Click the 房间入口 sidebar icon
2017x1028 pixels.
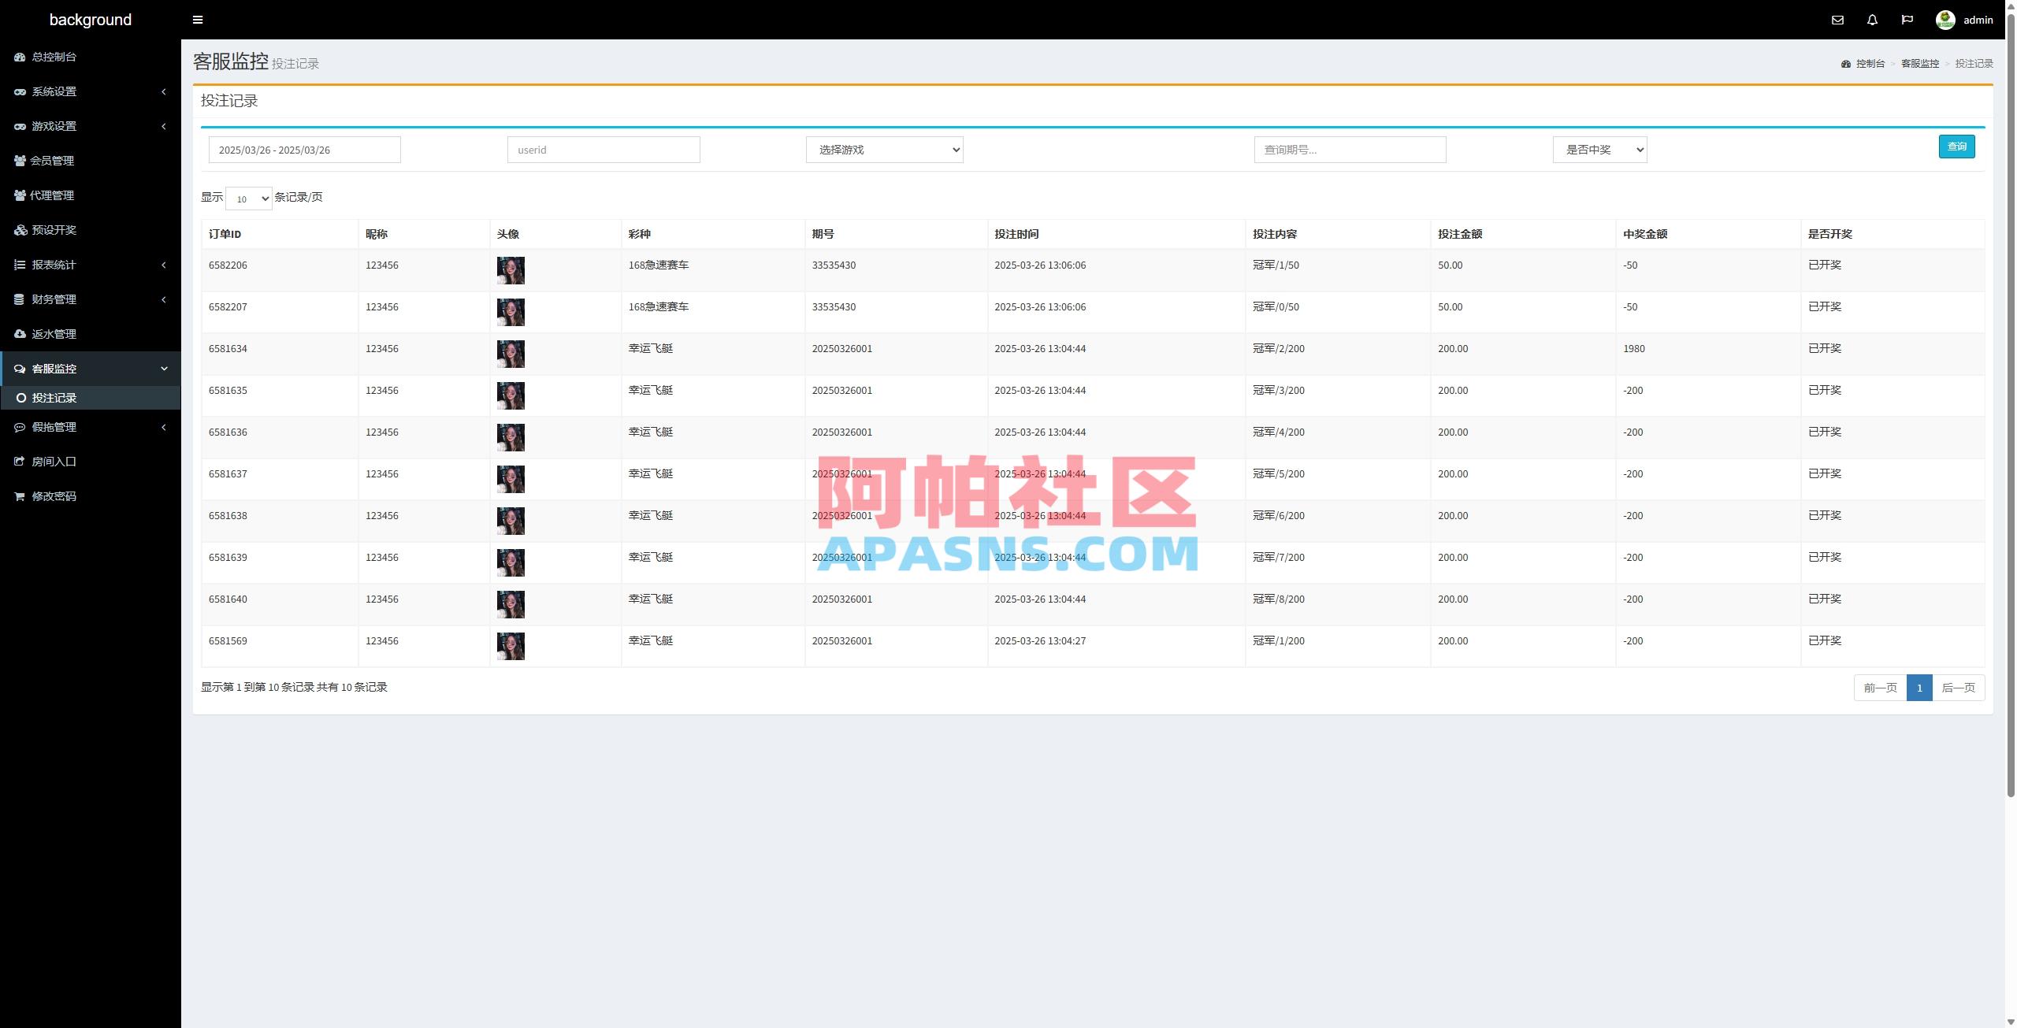point(20,462)
